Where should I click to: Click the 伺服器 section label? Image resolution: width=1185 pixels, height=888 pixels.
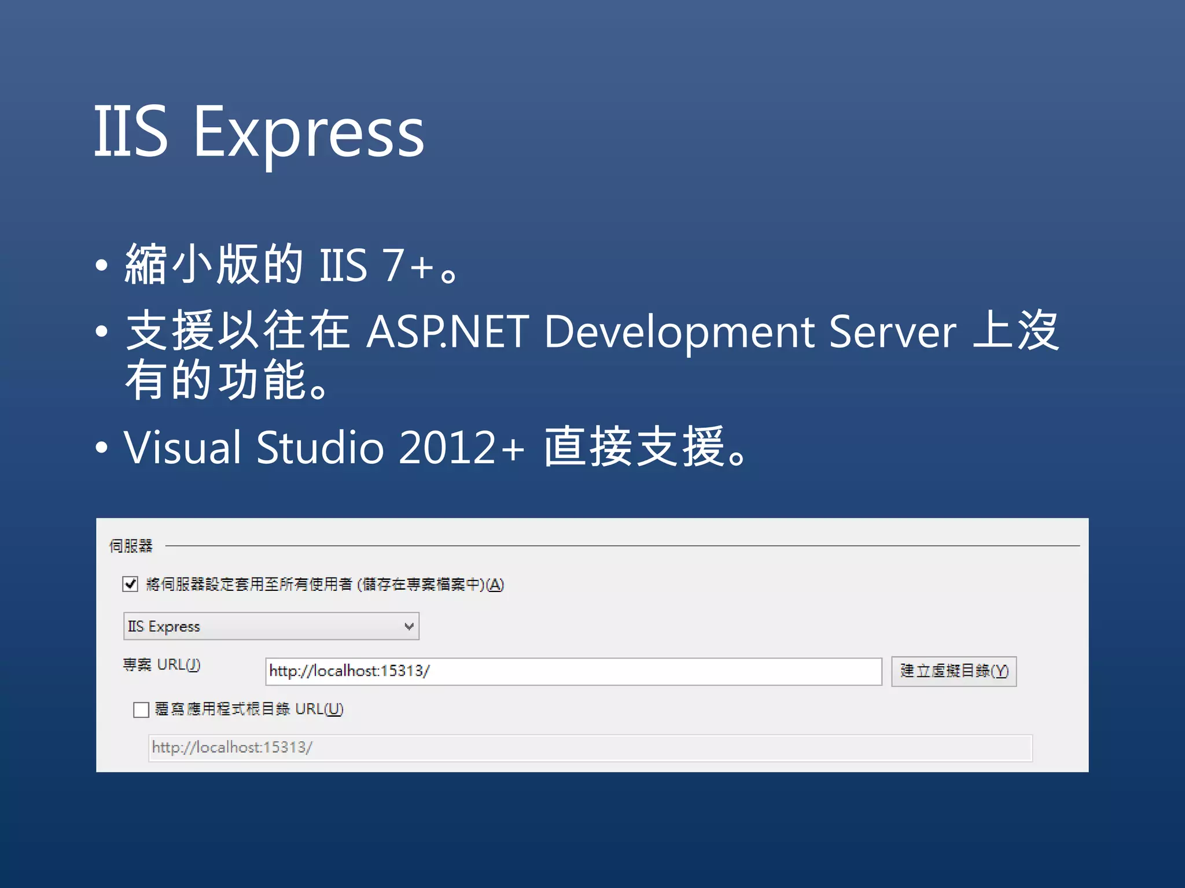[x=131, y=546]
